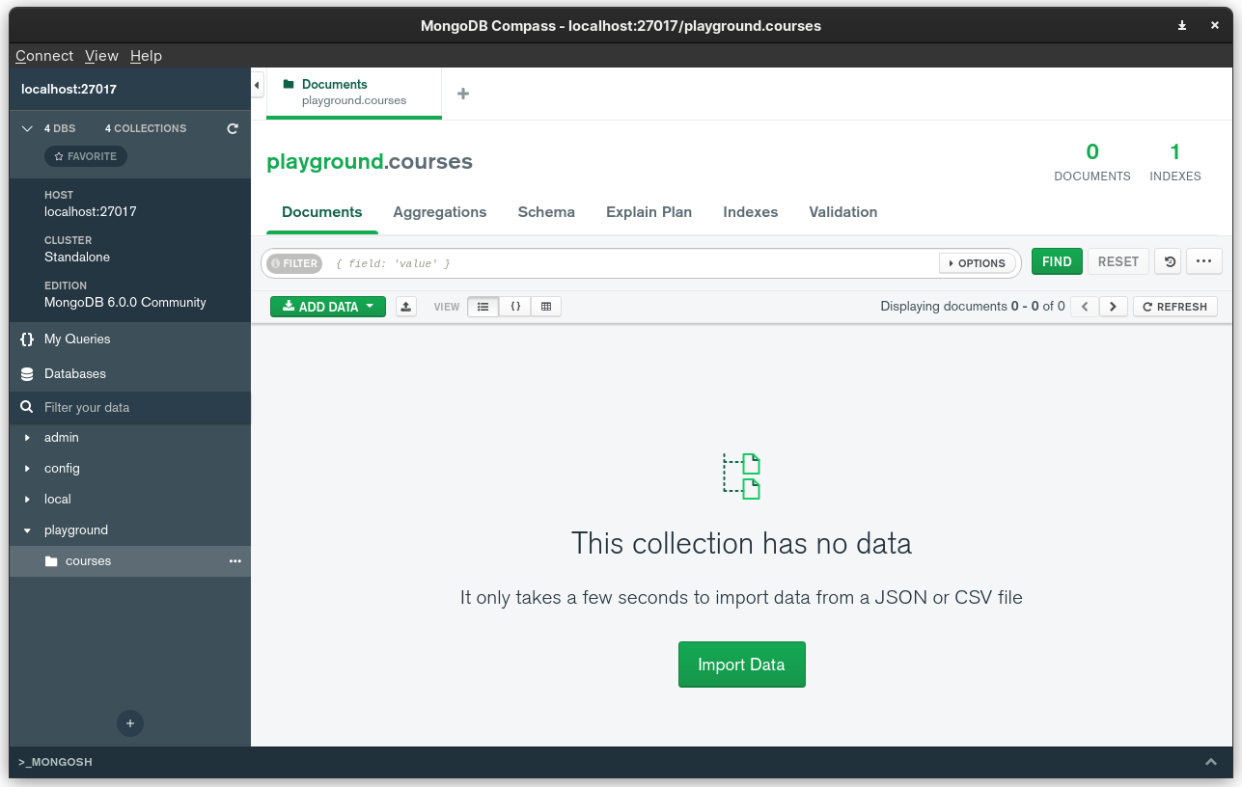Click the export collection icon
Viewport: 1242px width, 787px height.
406,307
